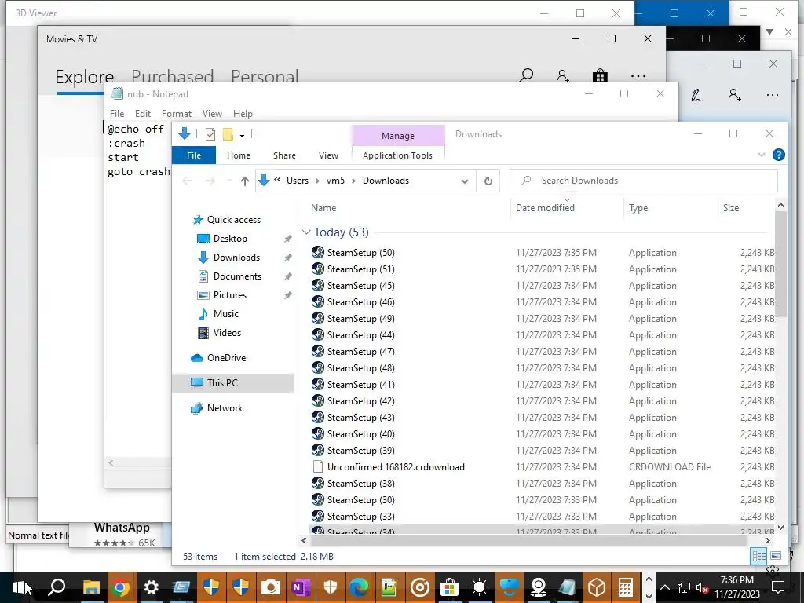Image resolution: width=804 pixels, height=603 pixels.
Task: Open the Application Tools tab
Action: 397,155
